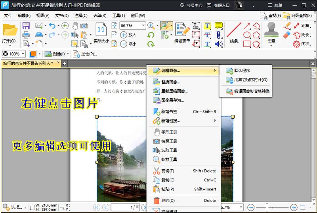Save document with floppy disk icon
317x213 pixels.
[26, 26]
